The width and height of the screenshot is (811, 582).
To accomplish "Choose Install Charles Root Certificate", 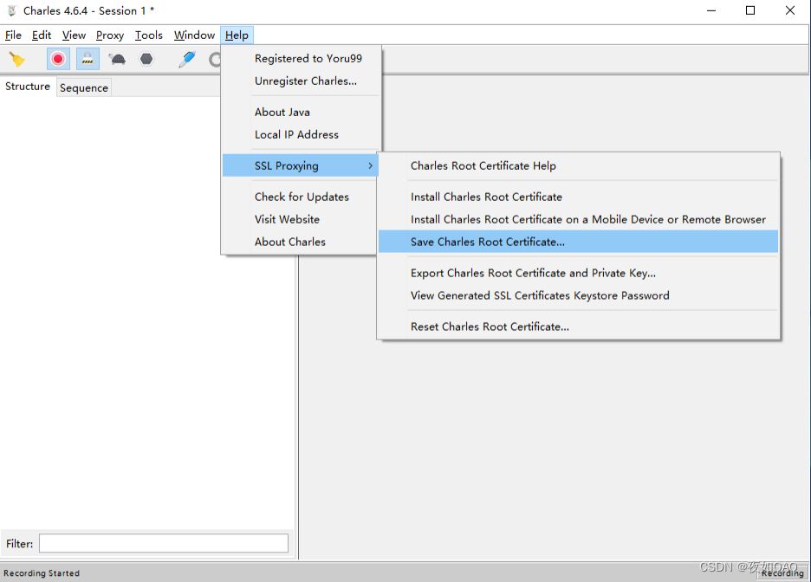I will click(x=578, y=197).
